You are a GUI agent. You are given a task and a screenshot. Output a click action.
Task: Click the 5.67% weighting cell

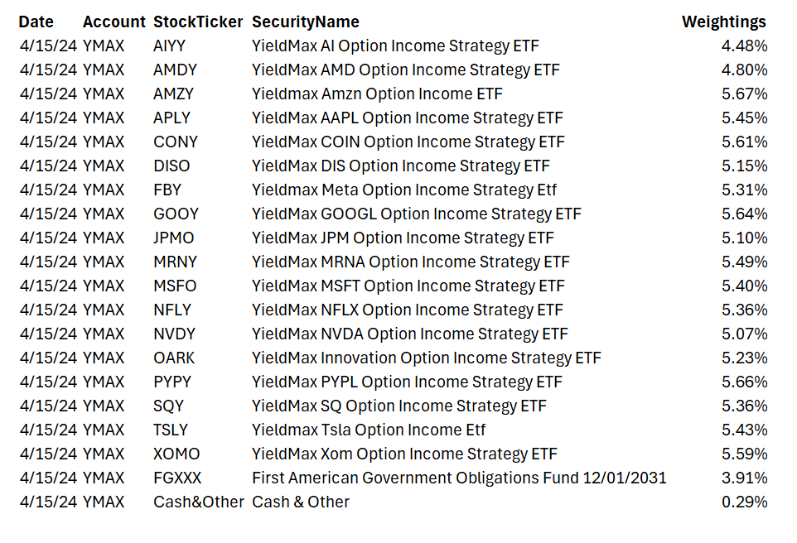744,94
